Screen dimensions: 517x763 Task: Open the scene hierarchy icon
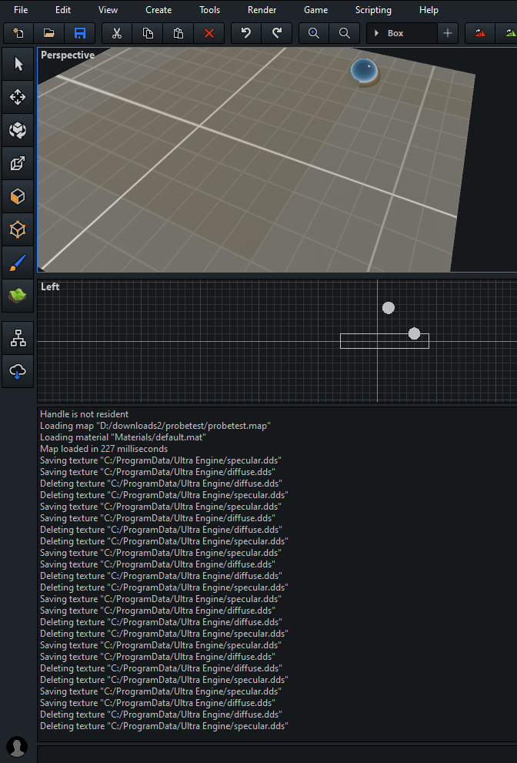[18, 338]
